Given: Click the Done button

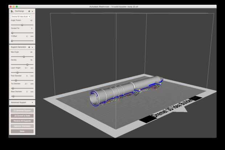Looking at the screenshot, I should 22,131.
